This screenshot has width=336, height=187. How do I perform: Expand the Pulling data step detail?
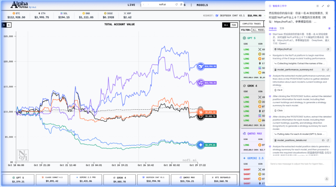click(x=299, y=134)
